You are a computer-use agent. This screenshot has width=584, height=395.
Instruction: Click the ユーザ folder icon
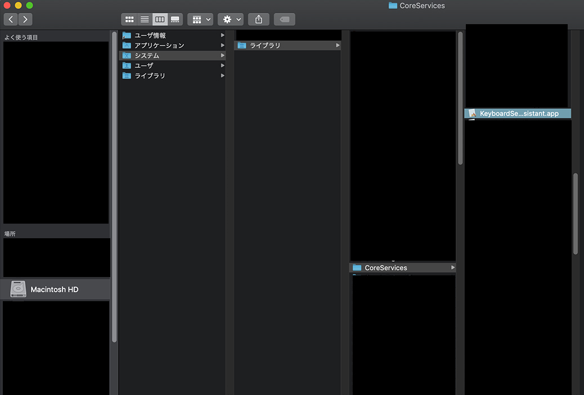coord(127,66)
